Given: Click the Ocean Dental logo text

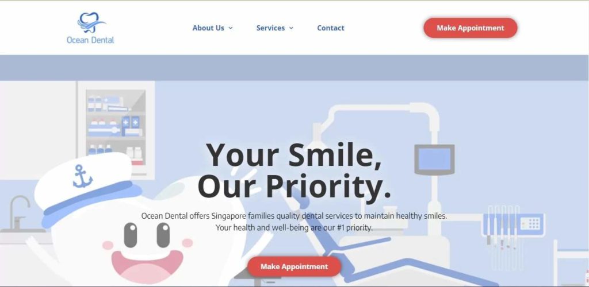Looking at the screenshot, I should pos(90,40).
